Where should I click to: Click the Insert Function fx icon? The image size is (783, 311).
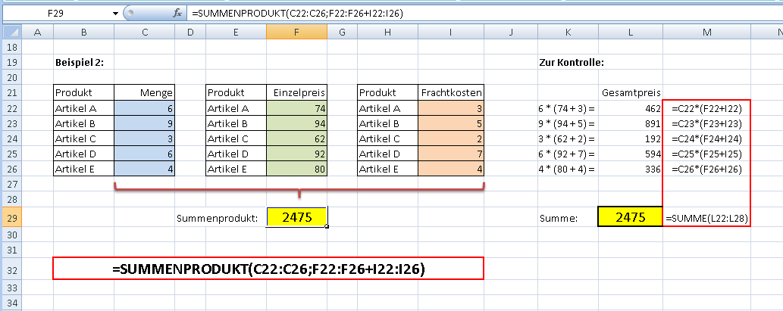coord(177,13)
